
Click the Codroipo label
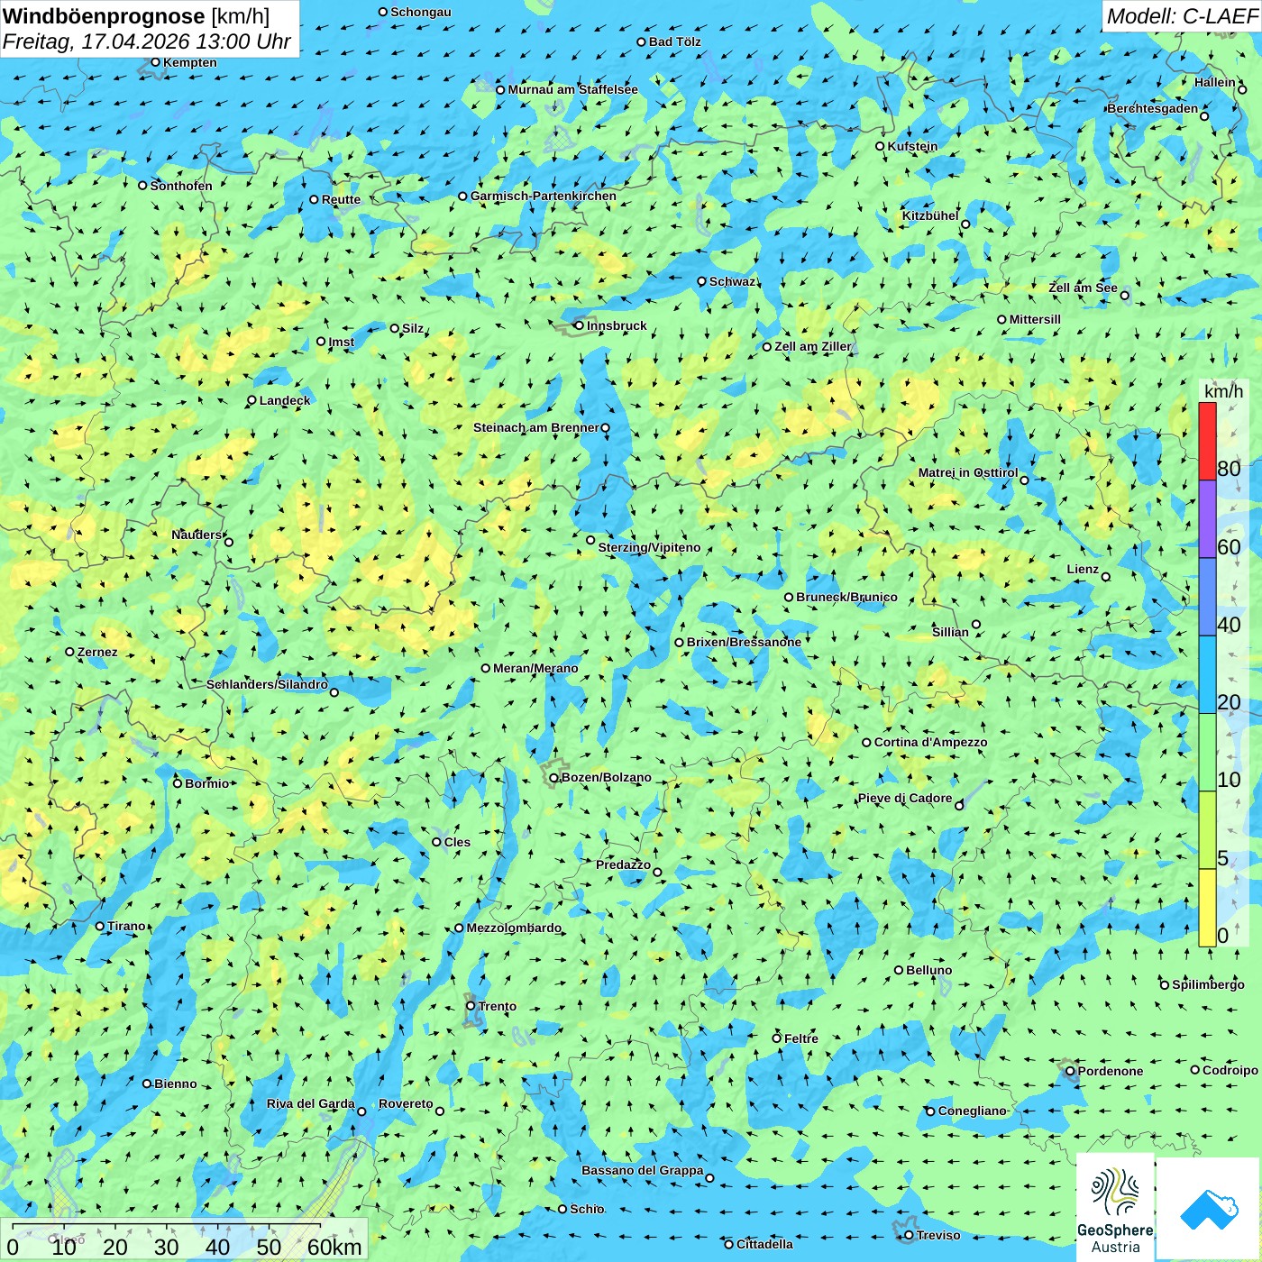[1230, 1070]
